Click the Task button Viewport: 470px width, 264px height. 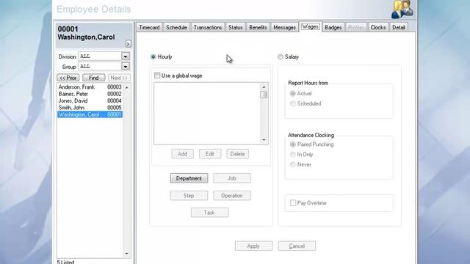click(209, 213)
